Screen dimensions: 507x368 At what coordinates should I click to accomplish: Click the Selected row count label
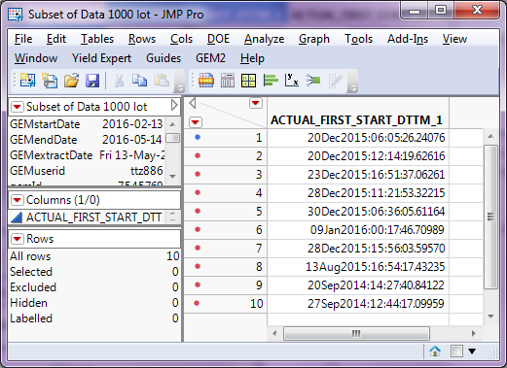[31, 272]
